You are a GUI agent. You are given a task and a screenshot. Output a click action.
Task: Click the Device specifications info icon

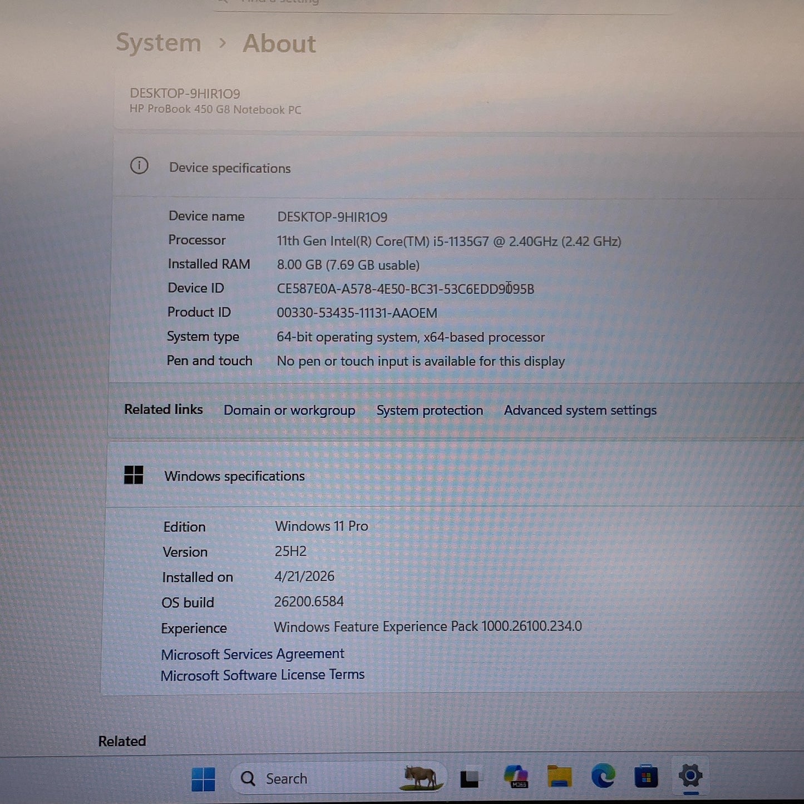[139, 166]
